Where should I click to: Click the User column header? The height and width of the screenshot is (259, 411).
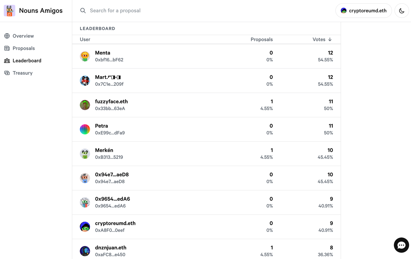pos(85,39)
